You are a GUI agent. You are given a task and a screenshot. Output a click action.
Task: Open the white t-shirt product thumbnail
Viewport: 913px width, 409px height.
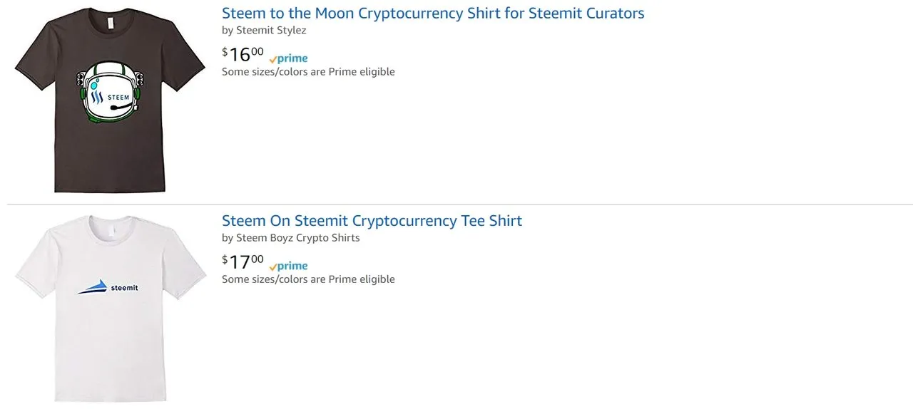pyautogui.click(x=110, y=306)
